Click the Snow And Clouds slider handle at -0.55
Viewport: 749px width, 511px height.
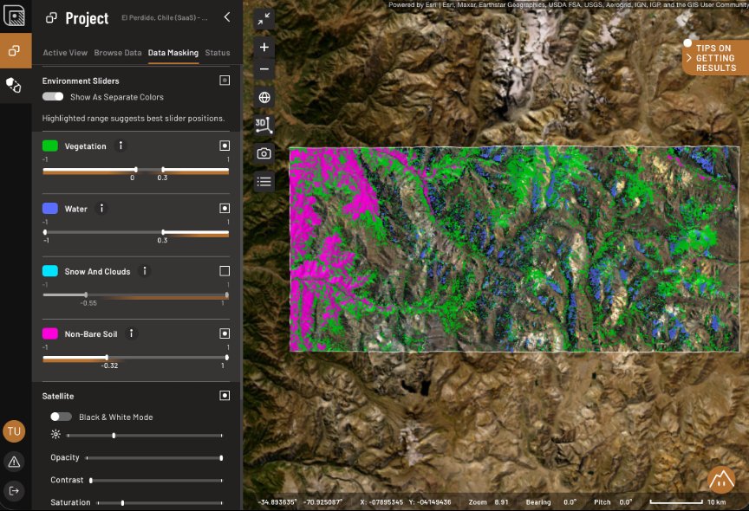pos(86,294)
